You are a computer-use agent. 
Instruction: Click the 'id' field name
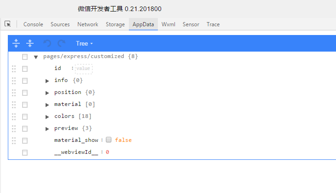(58, 68)
